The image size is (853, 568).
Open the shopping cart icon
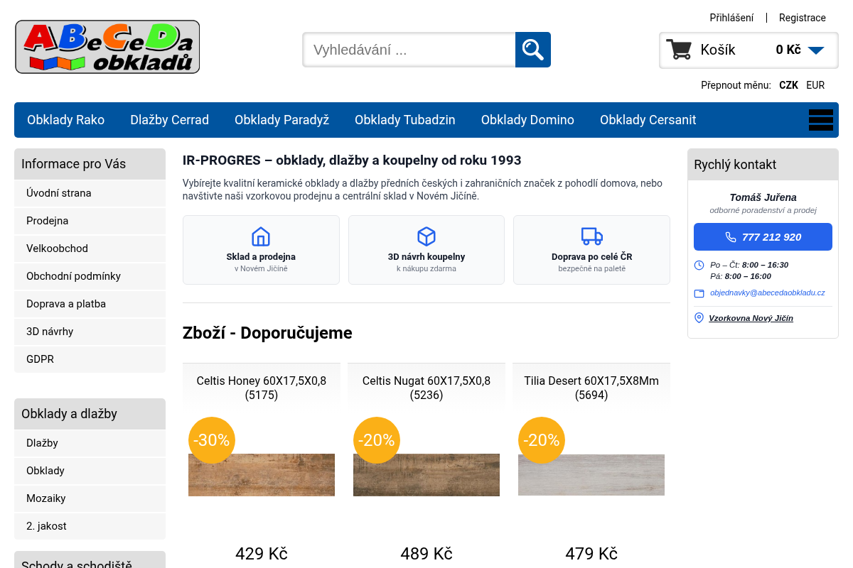pos(679,50)
